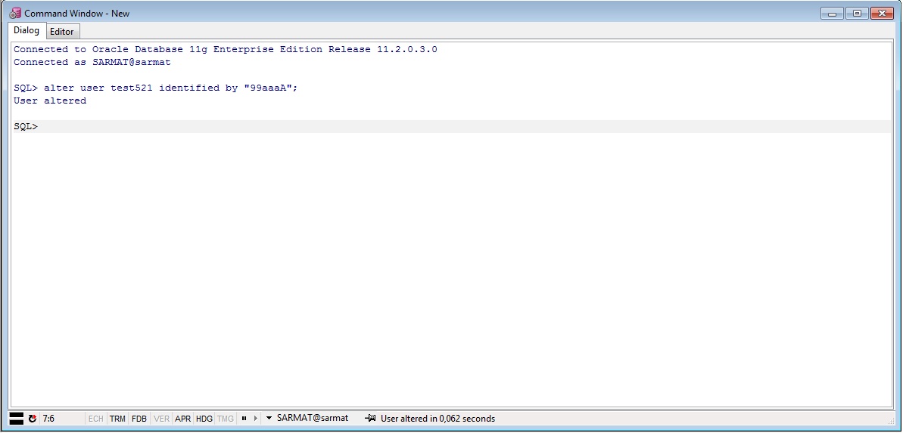Select the Dialog tab

[x=26, y=31]
